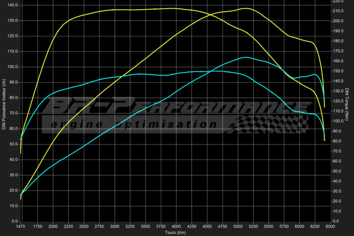354x236 pixels.
Task: Click the 3000 rpm x-axis tick label
Action: [x=113, y=227]
